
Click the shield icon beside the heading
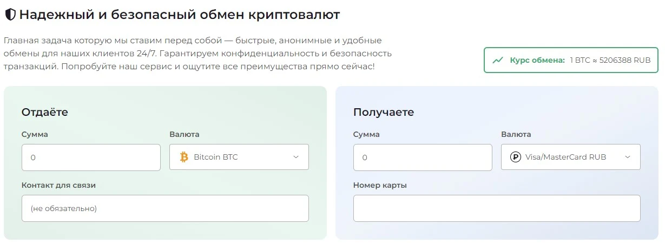[10, 15]
